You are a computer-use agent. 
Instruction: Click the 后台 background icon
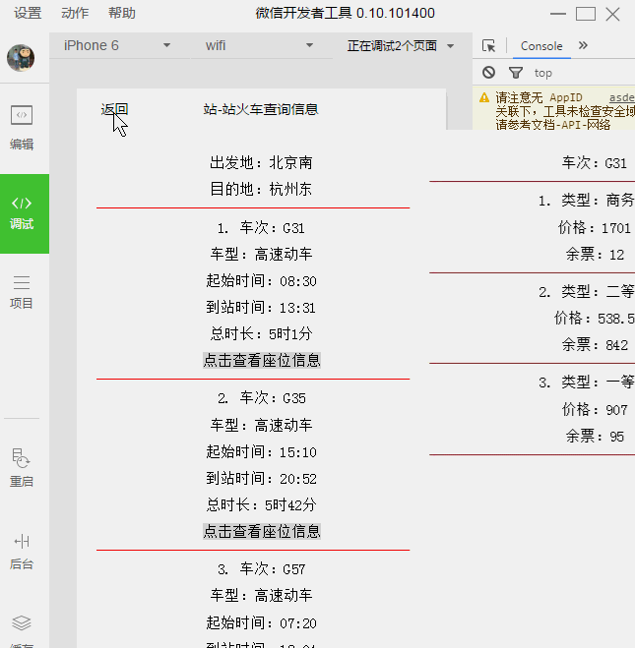pyautogui.click(x=22, y=542)
